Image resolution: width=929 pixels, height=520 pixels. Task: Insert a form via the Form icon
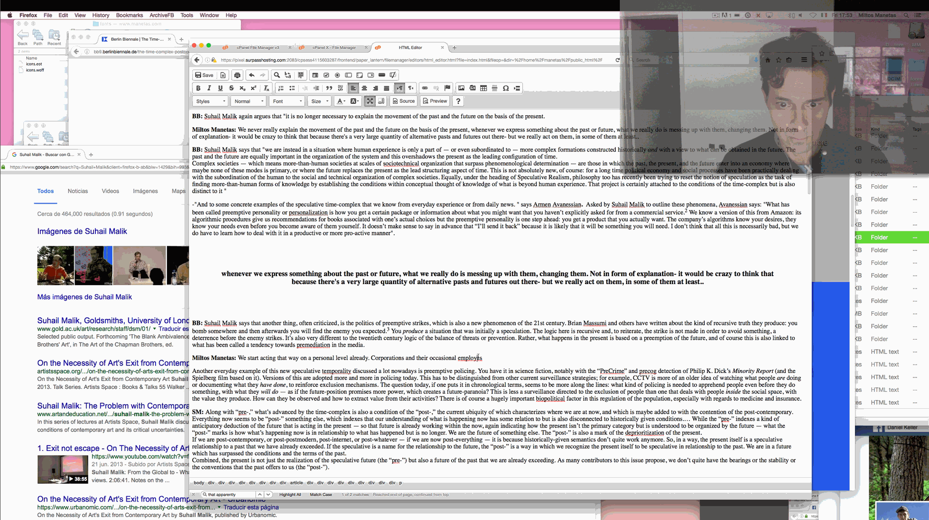[x=315, y=75]
